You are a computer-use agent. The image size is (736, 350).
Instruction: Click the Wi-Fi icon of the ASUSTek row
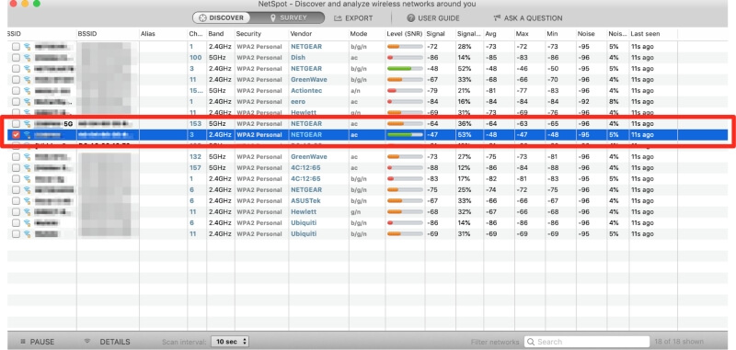tap(28, 200)
